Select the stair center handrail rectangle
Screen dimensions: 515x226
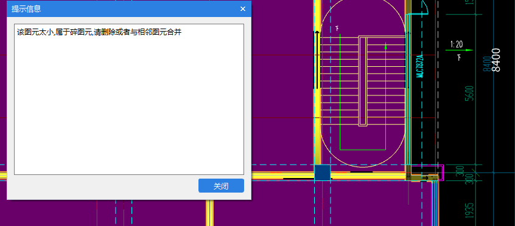tap(363, 81)
